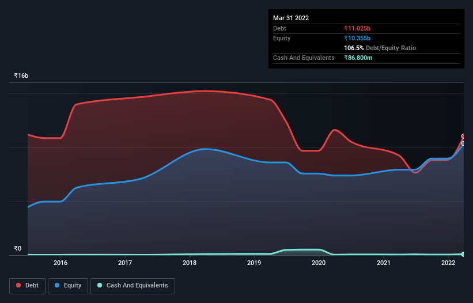Select the red Debt data point marker
This screenshot has width=473, height=303.
pyautogui.click(x=463, y=137)
